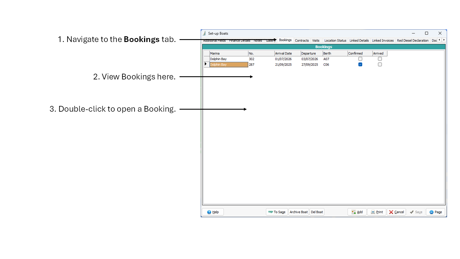Click the current-row indicator arrow for row 287
The width and height of the screenshot is (460, 259).
tap(206, 64)
